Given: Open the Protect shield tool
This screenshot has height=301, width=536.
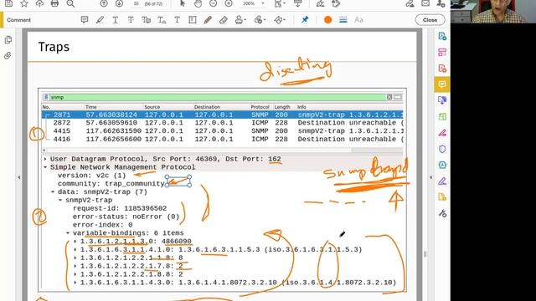Looking at the screenshot, I should (442, 149).
